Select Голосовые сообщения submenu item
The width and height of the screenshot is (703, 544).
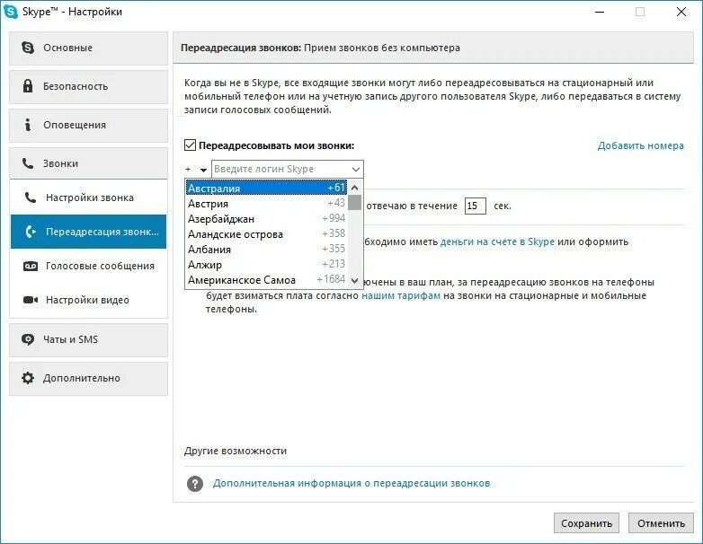click(x=88, y=266)
